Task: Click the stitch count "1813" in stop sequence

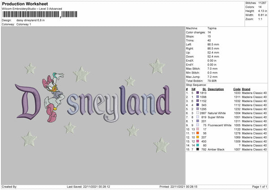Action: point(203,93)
